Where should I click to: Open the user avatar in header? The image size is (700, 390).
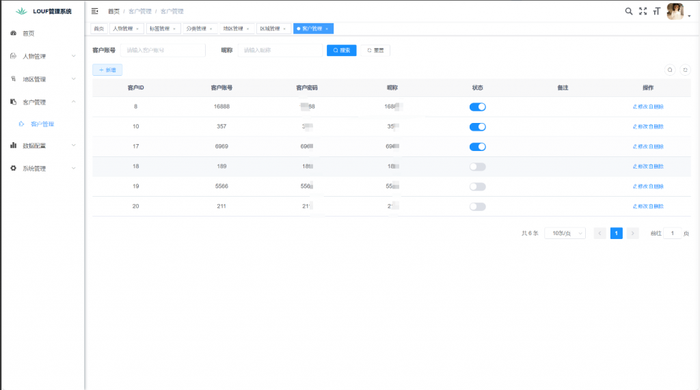[x=675, y=11]
